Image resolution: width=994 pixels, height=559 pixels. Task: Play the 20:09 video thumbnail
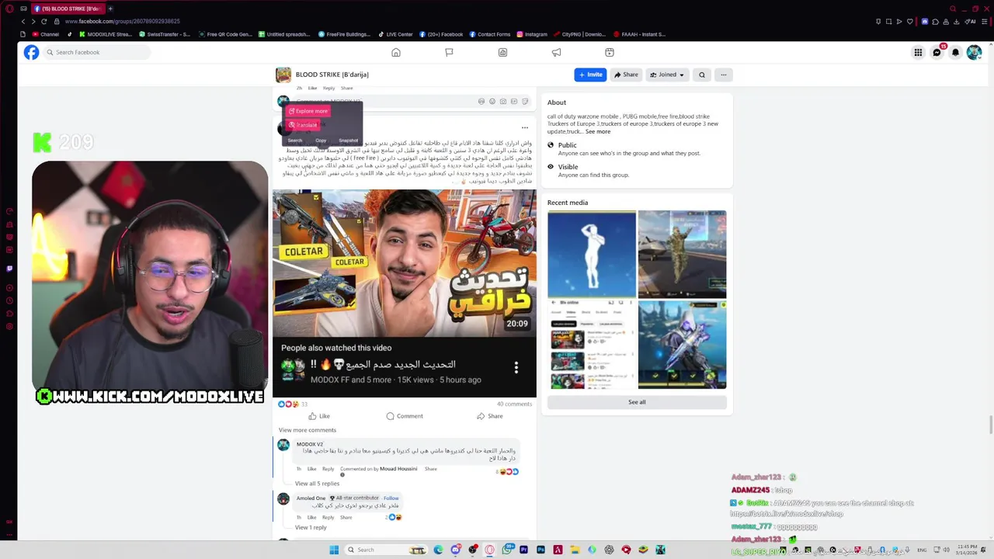point(404,264)
